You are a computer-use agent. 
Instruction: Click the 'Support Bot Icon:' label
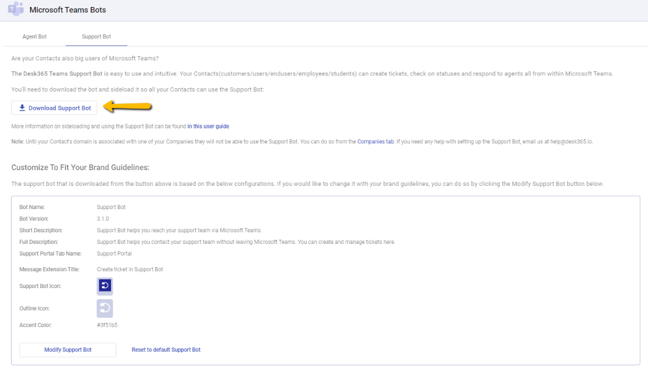40,286
